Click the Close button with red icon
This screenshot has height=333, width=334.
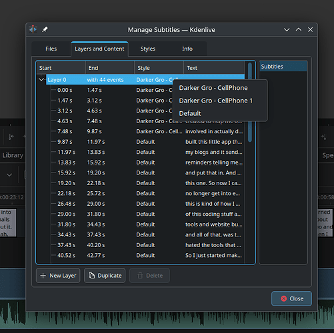(291, 298)
